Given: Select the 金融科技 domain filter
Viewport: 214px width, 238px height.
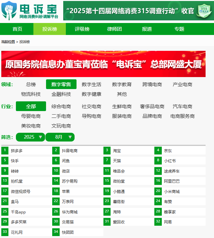Looking at the screenshot, I should pos(61,94).
